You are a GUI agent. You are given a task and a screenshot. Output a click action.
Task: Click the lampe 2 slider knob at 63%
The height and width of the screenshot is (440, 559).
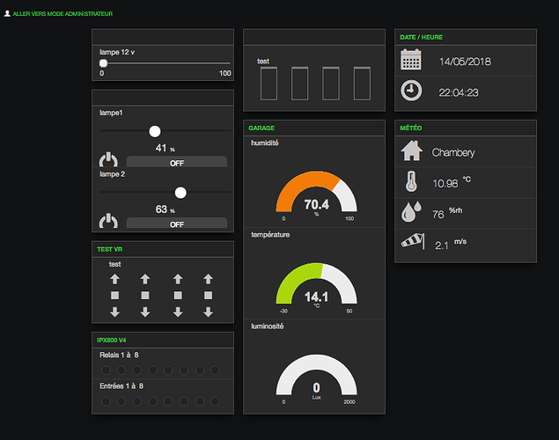pos(180,192)
